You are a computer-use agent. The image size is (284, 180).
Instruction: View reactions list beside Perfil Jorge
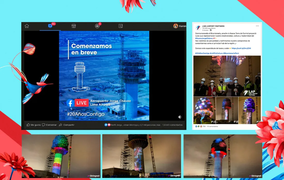coord(107,125)
